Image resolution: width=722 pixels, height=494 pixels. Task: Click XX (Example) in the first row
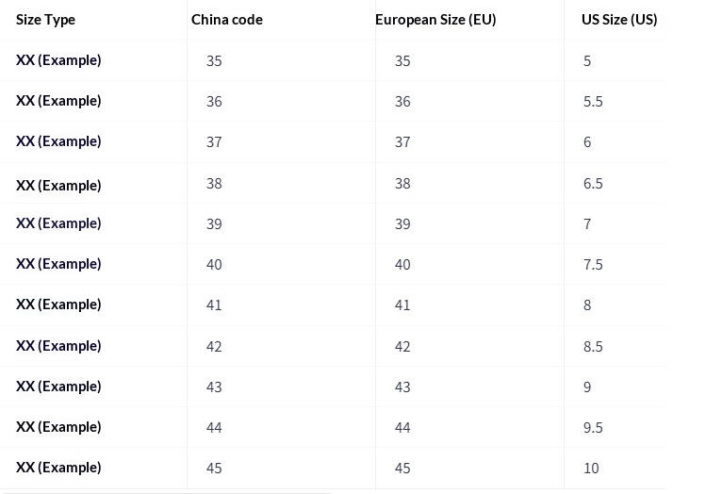[x=58, y=60]
